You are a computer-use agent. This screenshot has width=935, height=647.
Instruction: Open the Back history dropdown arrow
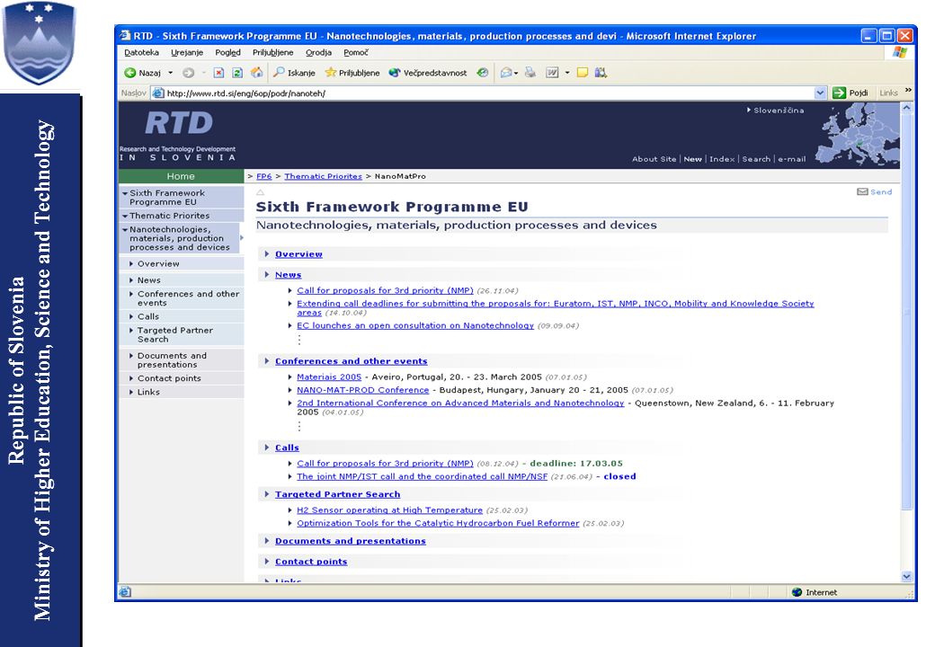click(x=171, y=73)
